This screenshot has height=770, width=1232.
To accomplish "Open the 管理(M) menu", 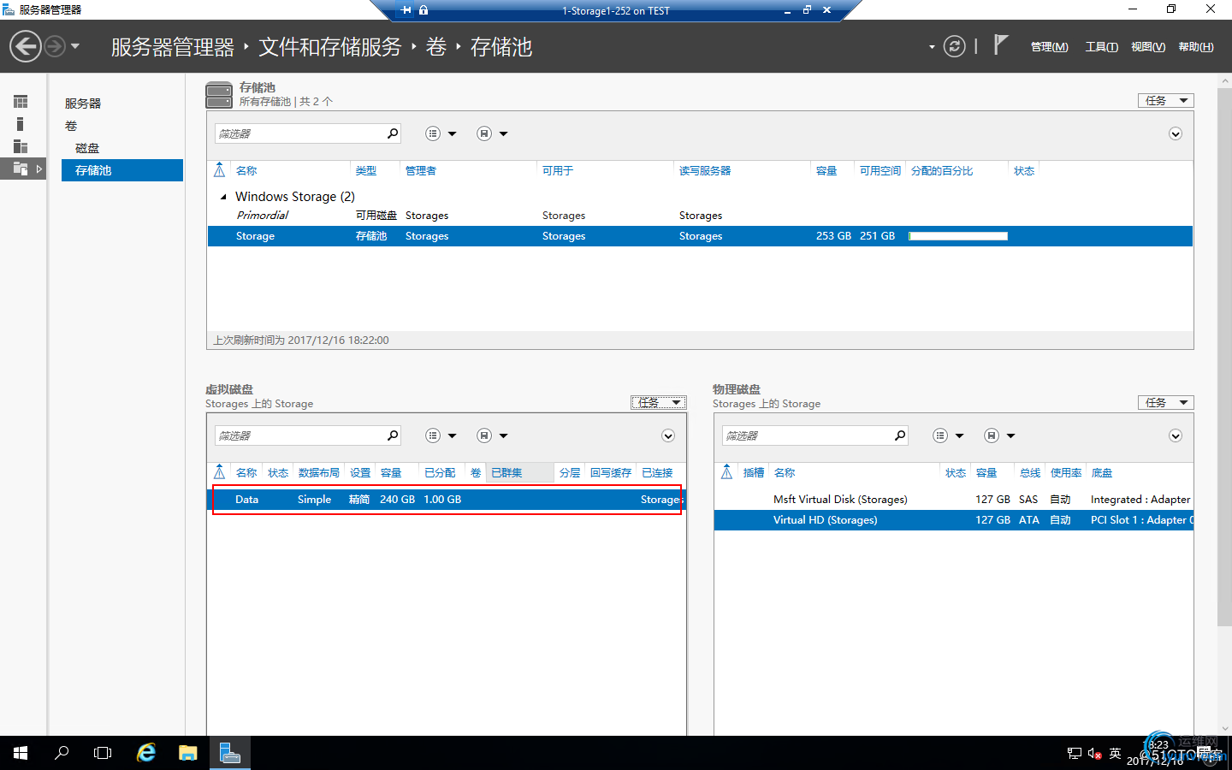I will 1050,47.
